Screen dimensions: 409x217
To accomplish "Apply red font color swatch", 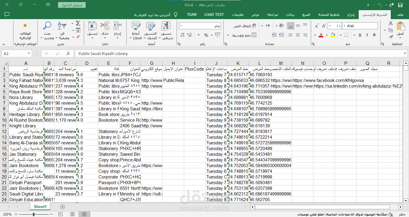I will (321, 35).
